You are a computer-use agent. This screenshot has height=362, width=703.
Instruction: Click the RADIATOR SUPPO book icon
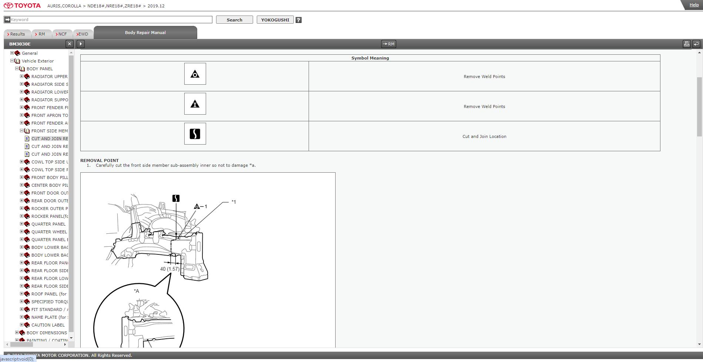point(27,100)
